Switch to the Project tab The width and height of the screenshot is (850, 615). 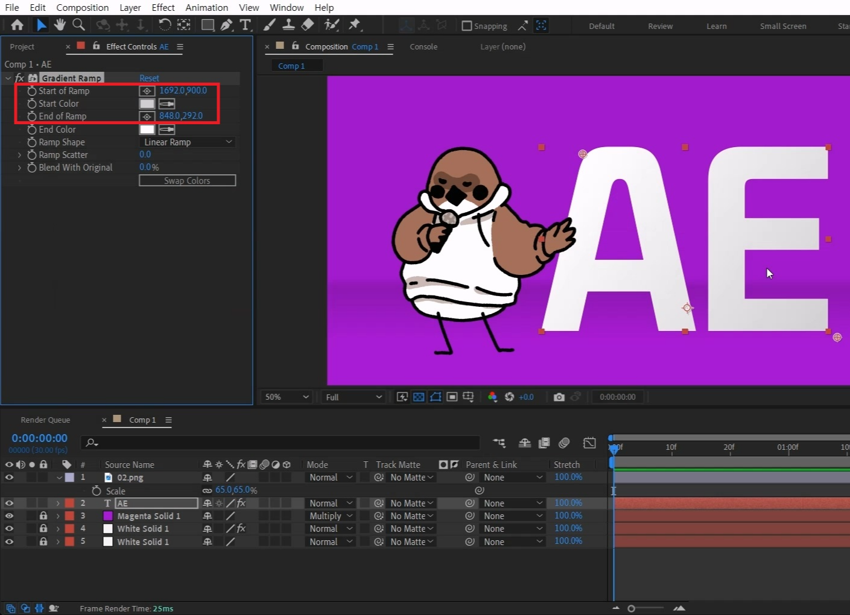tap(22, 46)
